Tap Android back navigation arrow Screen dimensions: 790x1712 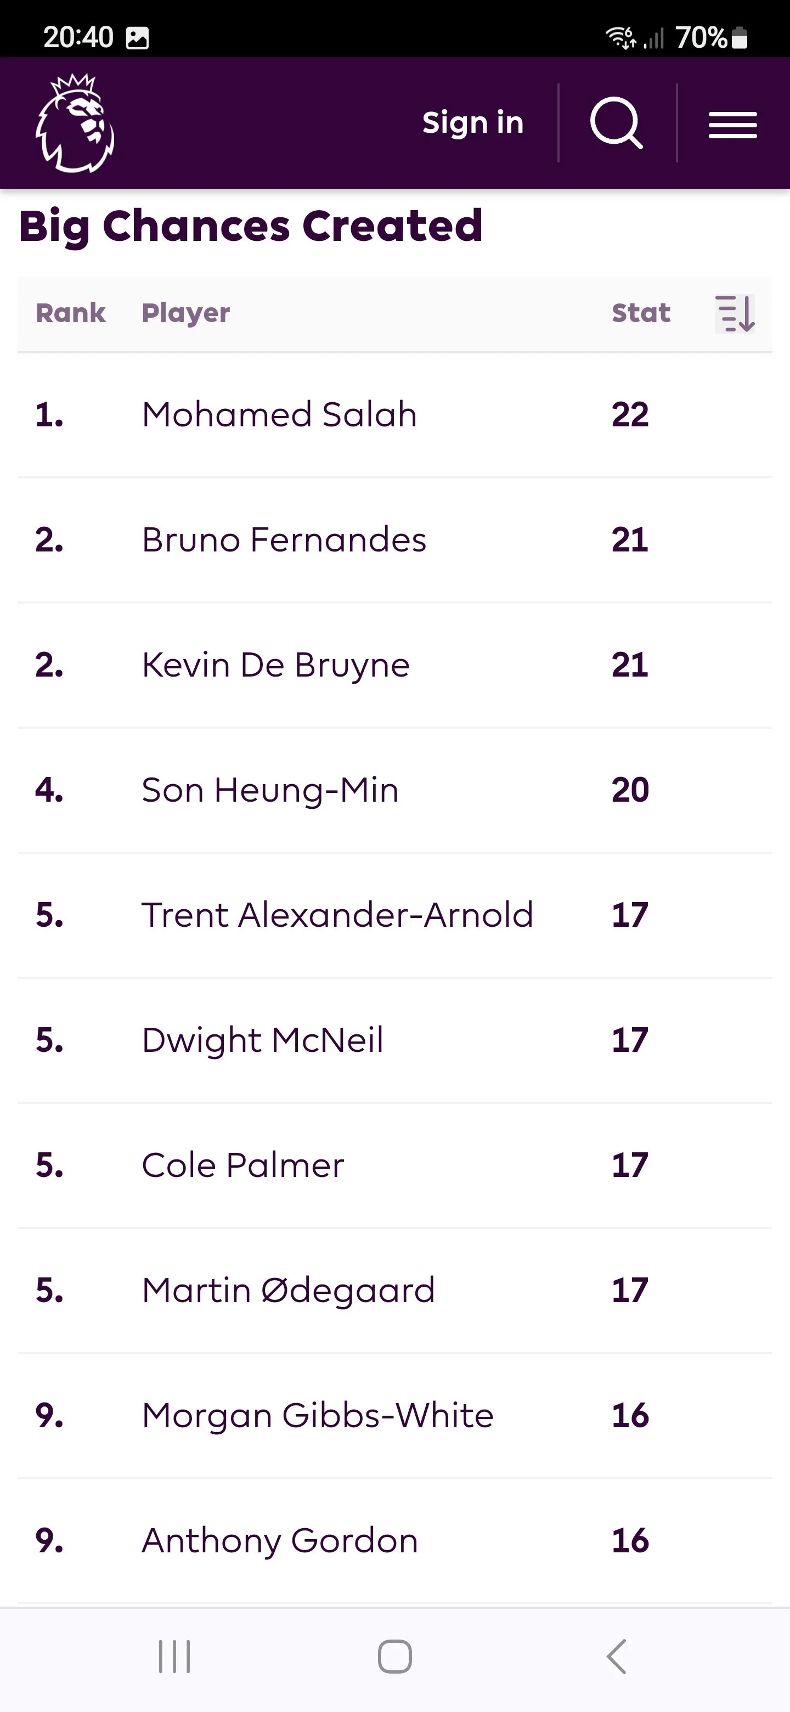pos(617,1656)
